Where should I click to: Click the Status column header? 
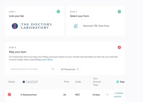click(x=12, y=82)
